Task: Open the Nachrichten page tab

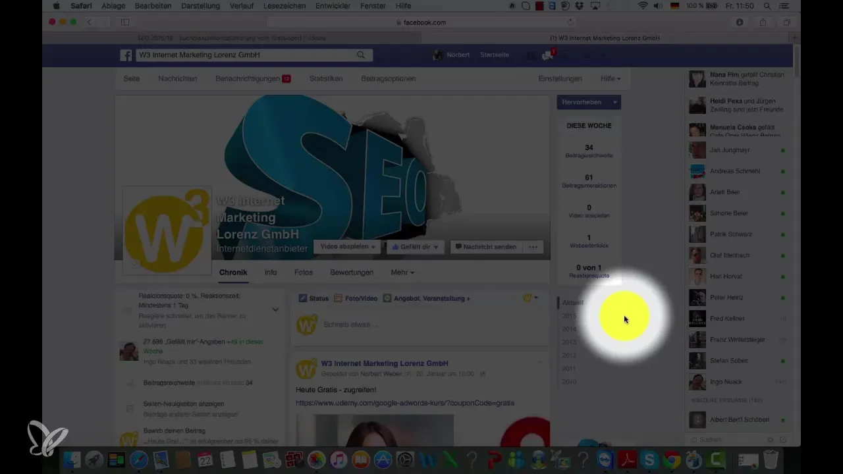Action: tap(177, 78)
